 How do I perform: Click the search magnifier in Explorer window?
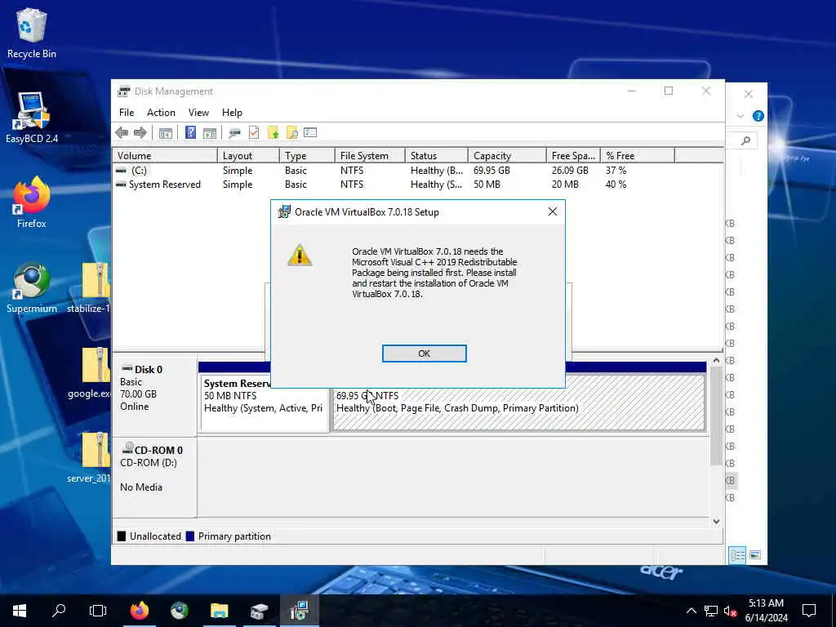click(x=745, y=140)
